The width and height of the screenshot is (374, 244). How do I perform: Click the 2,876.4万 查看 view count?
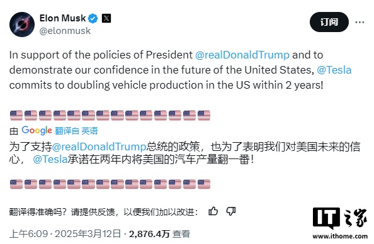click(159, 234)
